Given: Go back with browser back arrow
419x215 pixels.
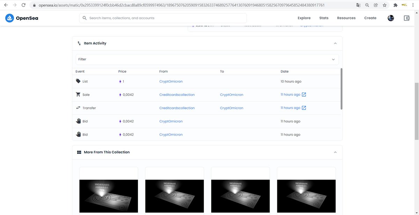Looking at the screenshot, I should (6, 5).
